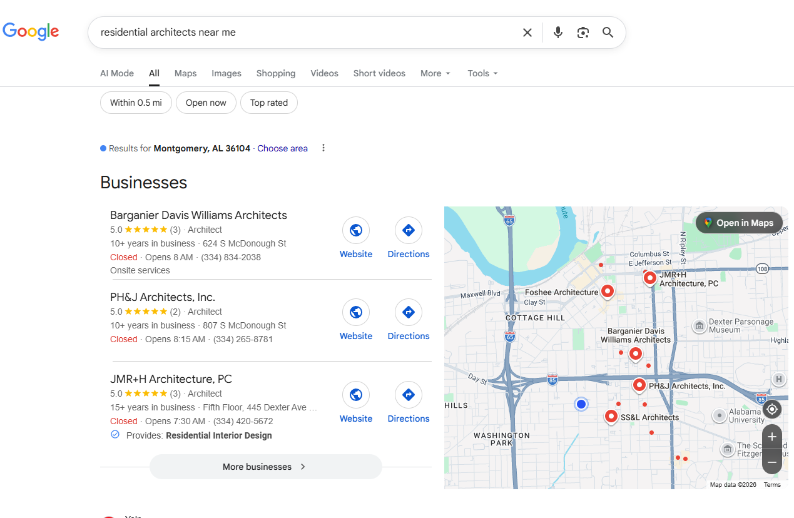Open the three-dot location options menu
Screen dimensions: 794x518
pyautogui.click(x=323, y=148)
